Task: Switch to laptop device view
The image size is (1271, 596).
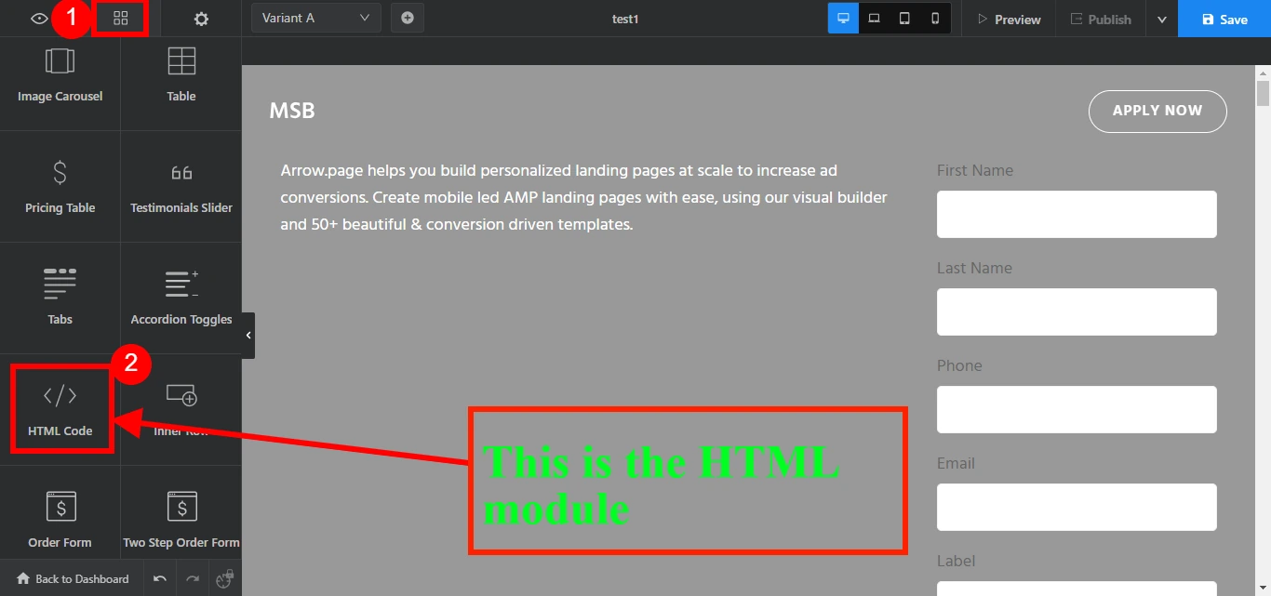Action: pos(875,18)
